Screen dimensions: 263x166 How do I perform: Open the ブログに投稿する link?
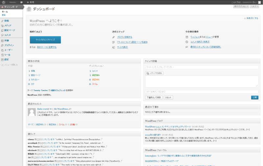[125, 37]
